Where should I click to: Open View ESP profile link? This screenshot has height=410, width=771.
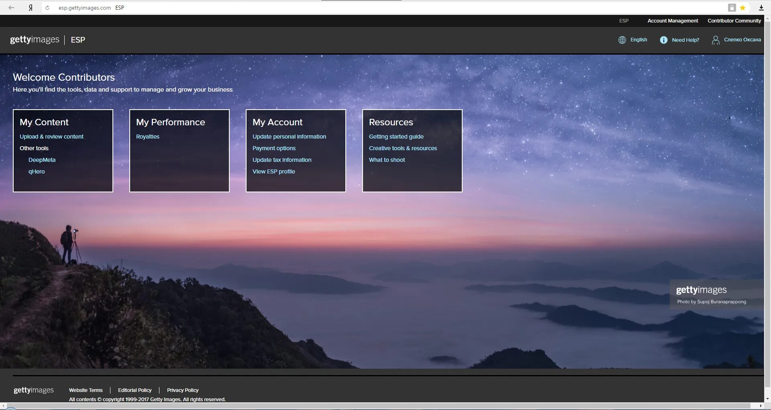[x=273, y=171]
